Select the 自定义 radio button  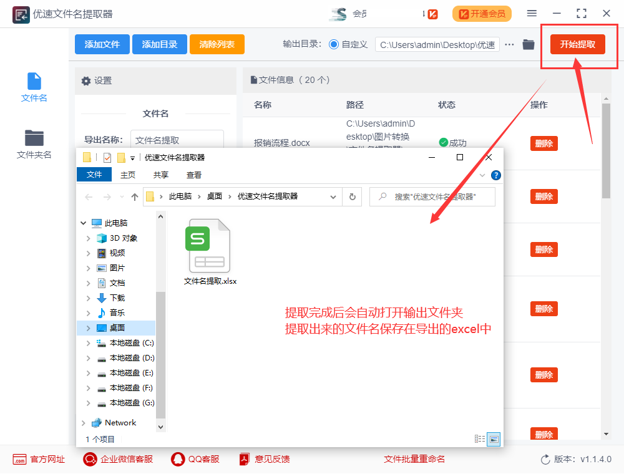point(335,44)
